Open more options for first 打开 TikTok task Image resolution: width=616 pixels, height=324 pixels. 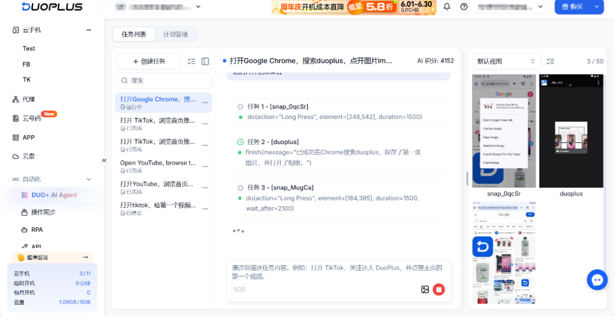(205, 124)
